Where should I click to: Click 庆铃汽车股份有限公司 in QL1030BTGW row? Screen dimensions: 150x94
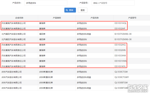coord(11,83)
